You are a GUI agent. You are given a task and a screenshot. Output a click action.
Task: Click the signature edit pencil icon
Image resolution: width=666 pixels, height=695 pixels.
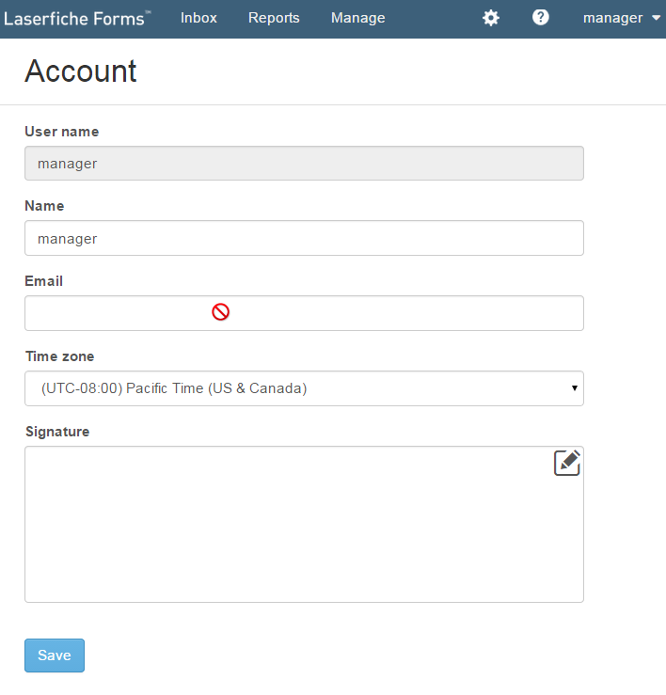pos(566,463)
